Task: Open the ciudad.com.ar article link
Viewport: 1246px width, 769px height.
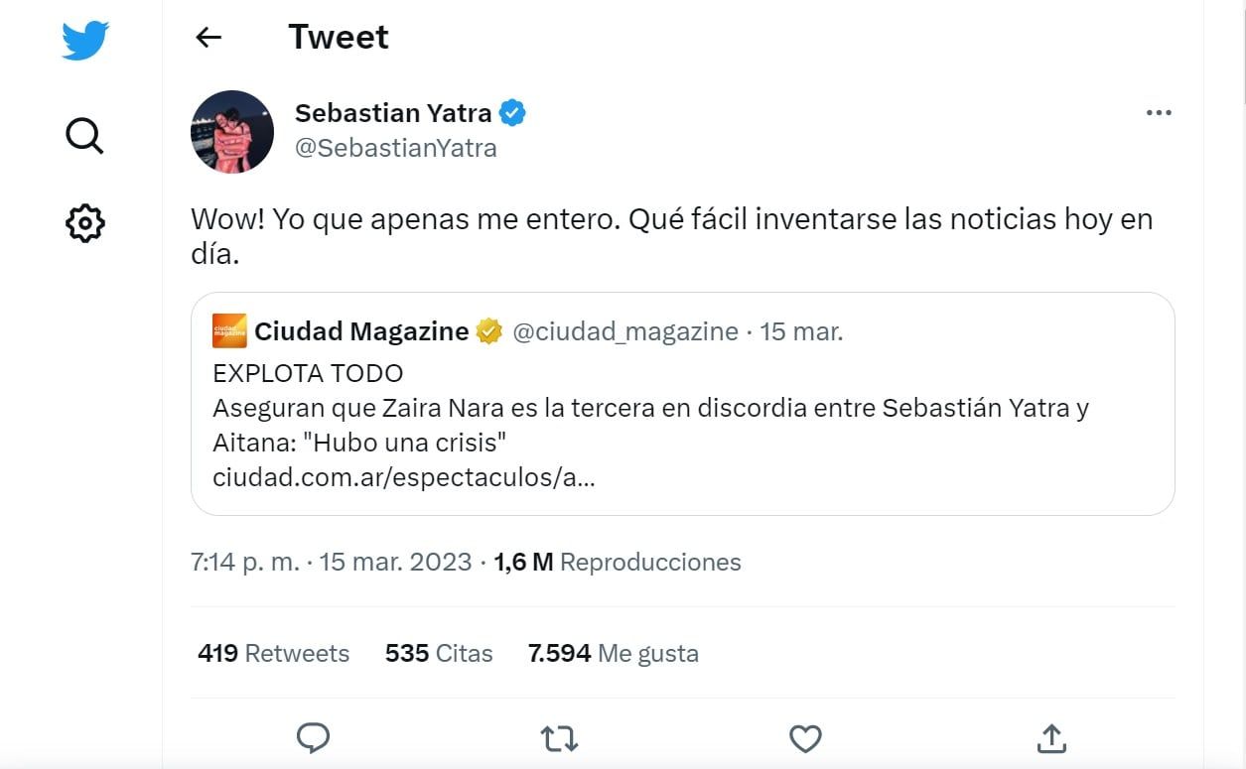Action: pyautogui.click(x=401, y=476)
